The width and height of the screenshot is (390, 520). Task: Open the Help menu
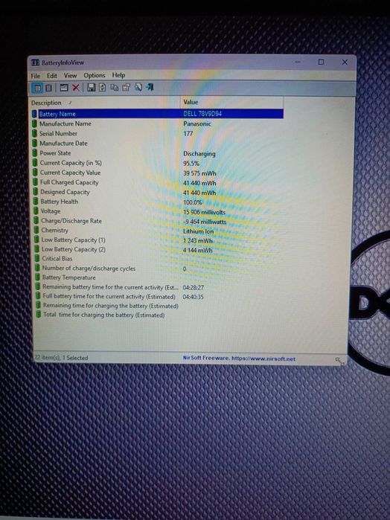[x=118, y=75]
